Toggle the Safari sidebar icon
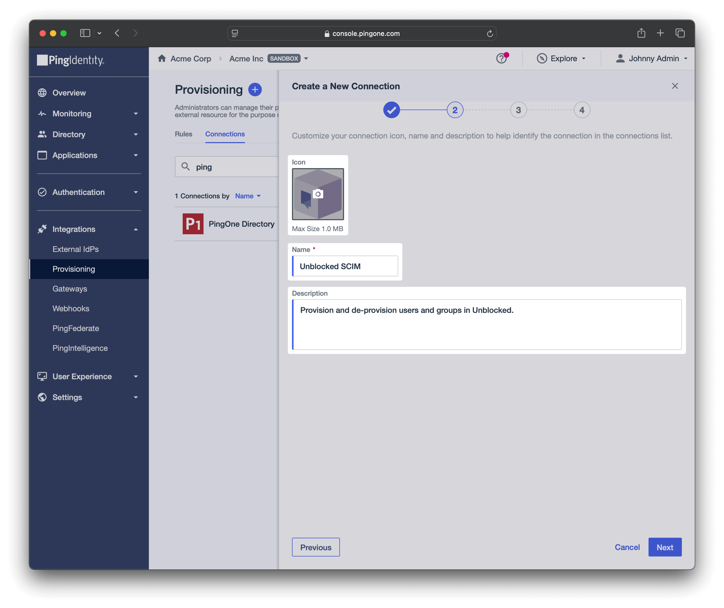This screenshot has width=724, height=608. point(85,33)
